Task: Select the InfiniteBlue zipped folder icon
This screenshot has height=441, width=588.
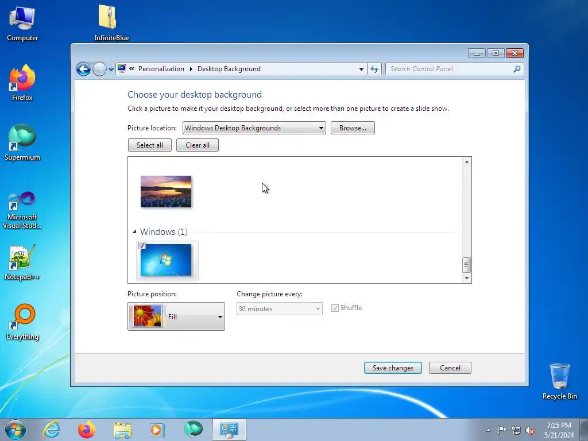Action: (111, 23)
